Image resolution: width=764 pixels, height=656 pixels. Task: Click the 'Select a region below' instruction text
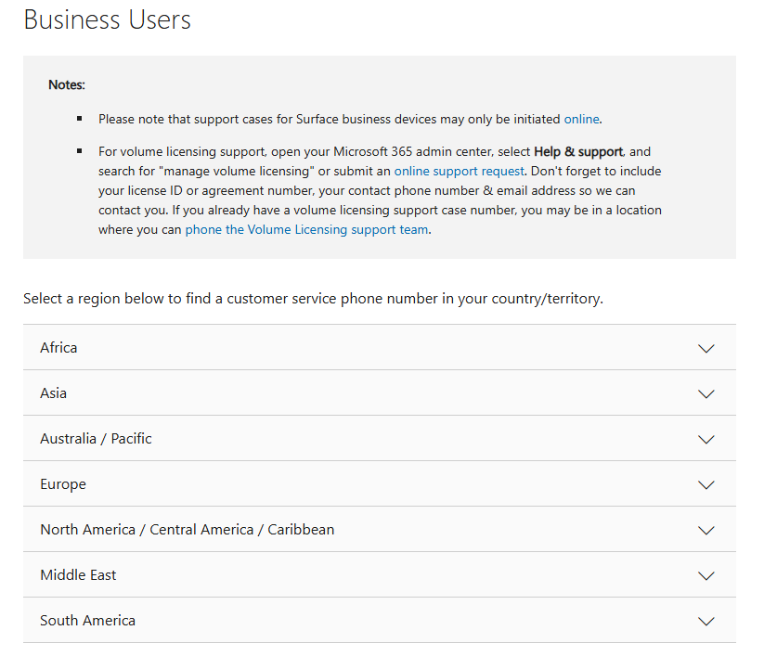(x=313, y=299)
